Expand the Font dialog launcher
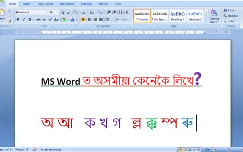Viewport: 243px width, 152px height. tap(77, 26)
